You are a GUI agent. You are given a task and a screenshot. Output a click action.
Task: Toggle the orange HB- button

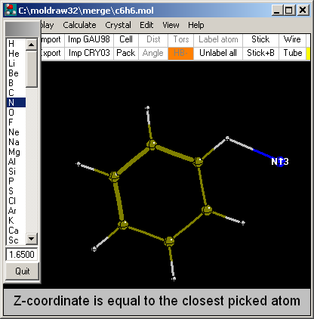coord(180,53)
